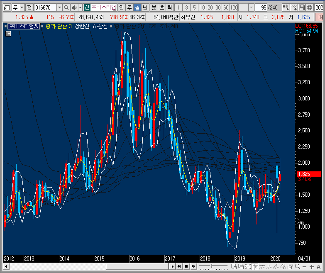Select interval 3 button
Image resolution: width=325 pixels, height=273 pixels.
186,7
